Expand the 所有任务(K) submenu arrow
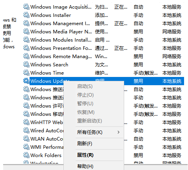Screen dimensions: 188x170 tap(119, 132)
